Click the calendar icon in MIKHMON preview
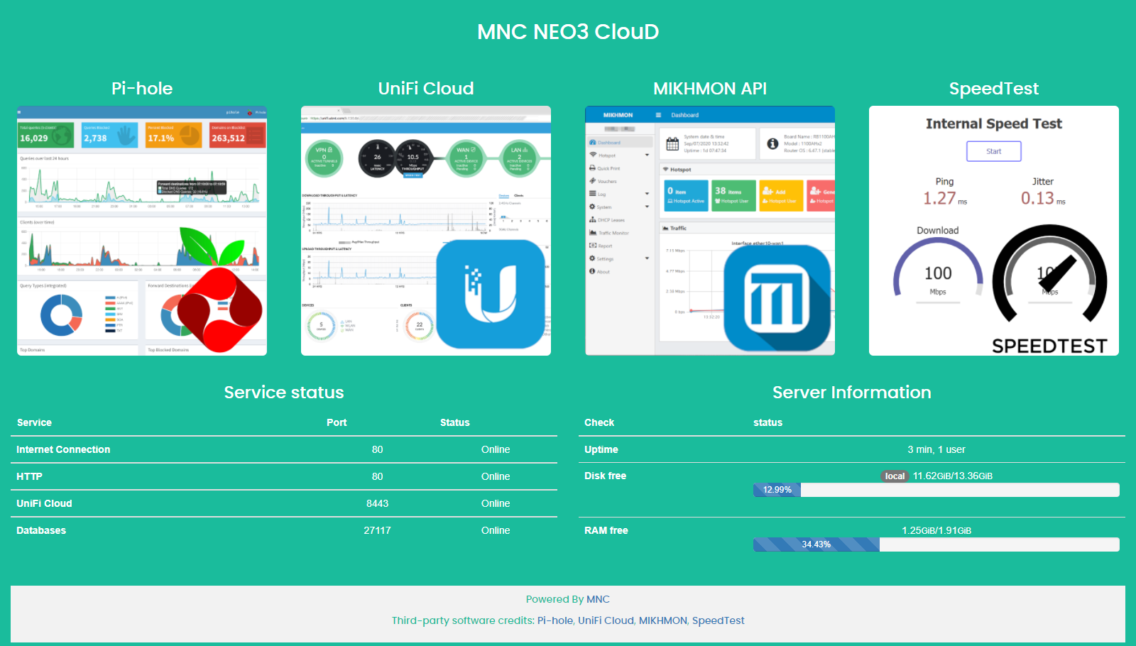This screenshot has height=646, width=1136. (x=672, y=144)
